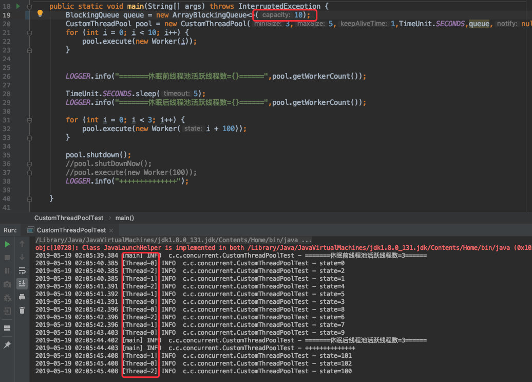Click the exit icon in Run toolbar
The image size is (532, 382).
click(x=7, y=311)
